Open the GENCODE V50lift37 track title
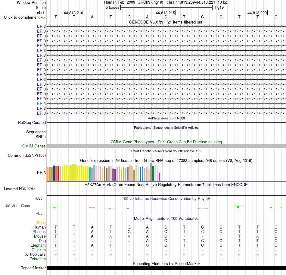 pos(166,22)
